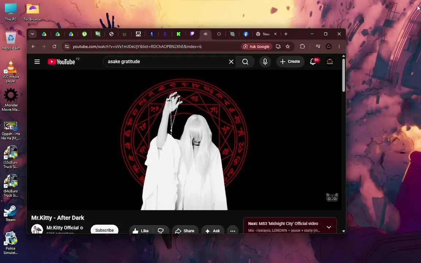421x263 pixels.
Task: Click the page vertical scrollbar thumb
Action: 344,75
